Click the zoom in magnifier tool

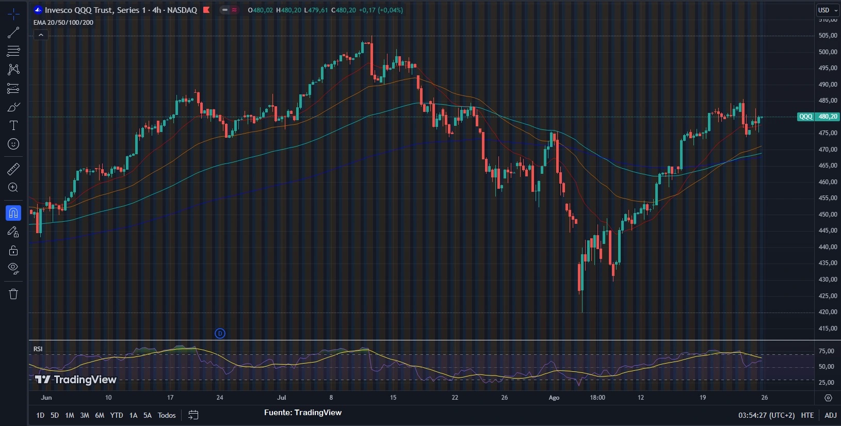point(13,188)
